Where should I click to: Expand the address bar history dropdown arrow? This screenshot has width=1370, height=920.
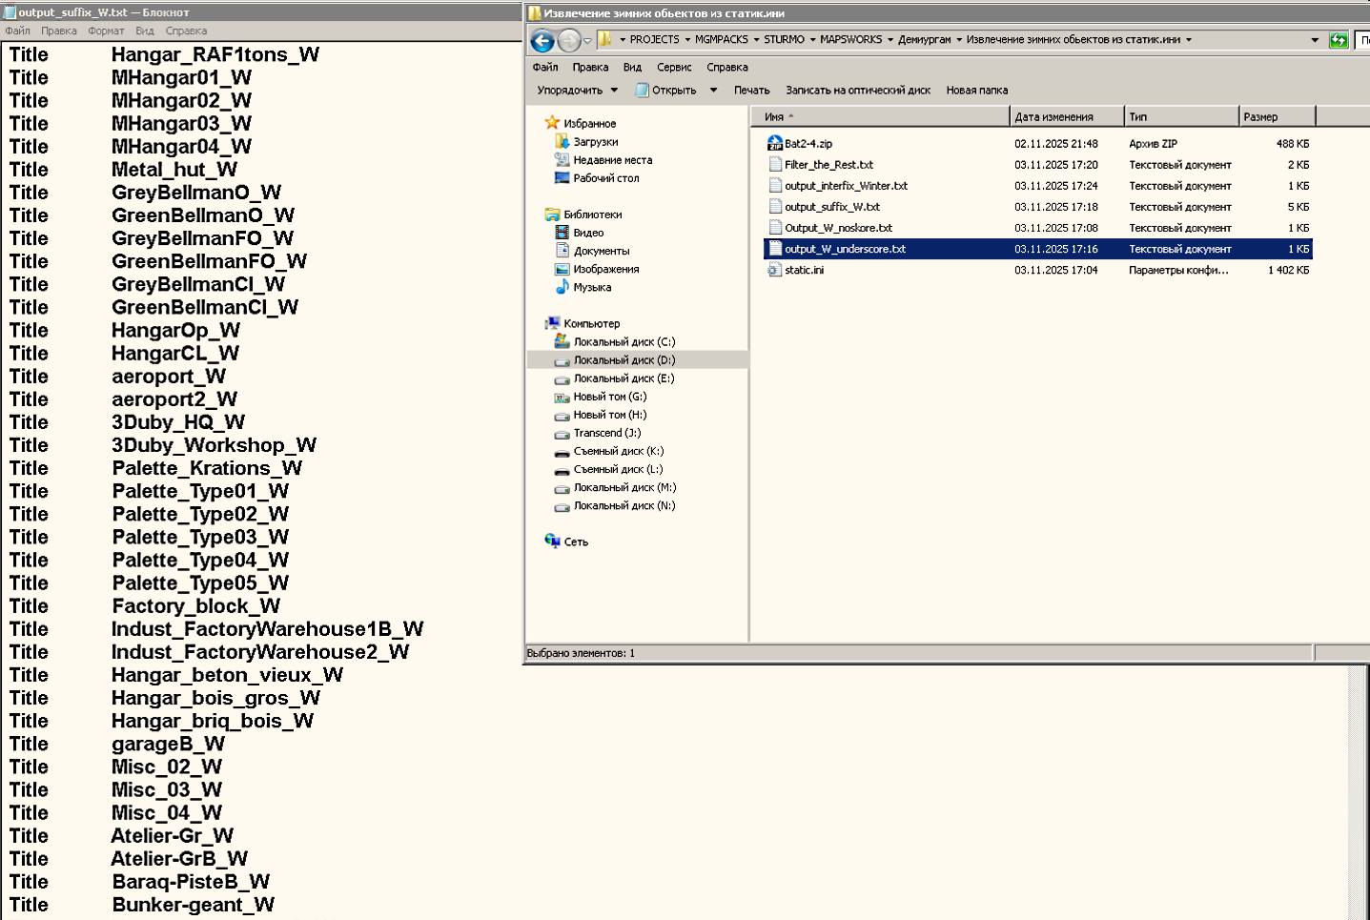pos(1315,40)
